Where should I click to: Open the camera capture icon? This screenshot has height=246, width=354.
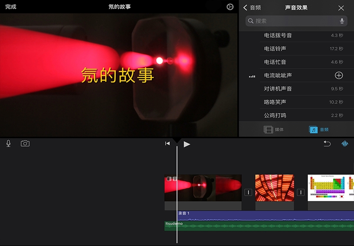(x=25, y=144)
